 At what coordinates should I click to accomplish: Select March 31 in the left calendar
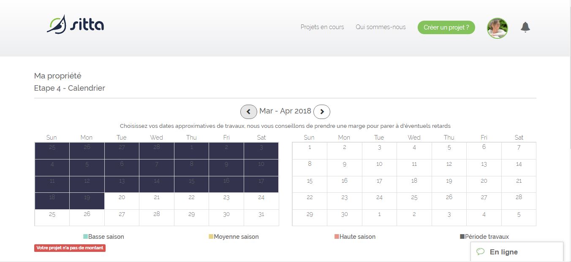tap(261, 218)
